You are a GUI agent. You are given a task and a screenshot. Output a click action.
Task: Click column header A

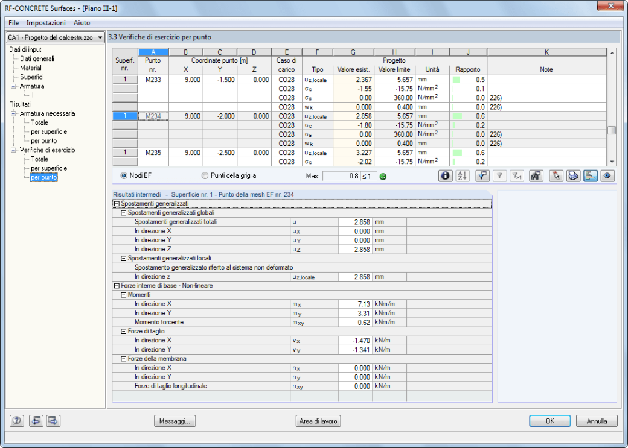tap(153, 52)
